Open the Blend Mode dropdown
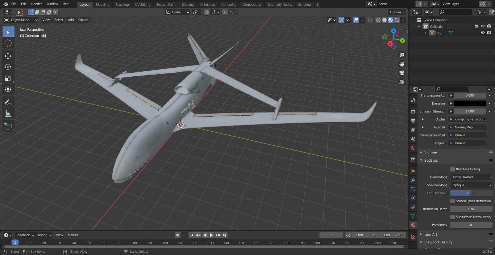This screenshot has height=255, width=495. 471,177
